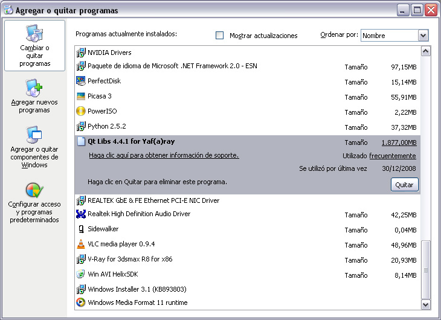Click the VLC media player cone icon
441x320 pixels.
[x=81, y=244]
